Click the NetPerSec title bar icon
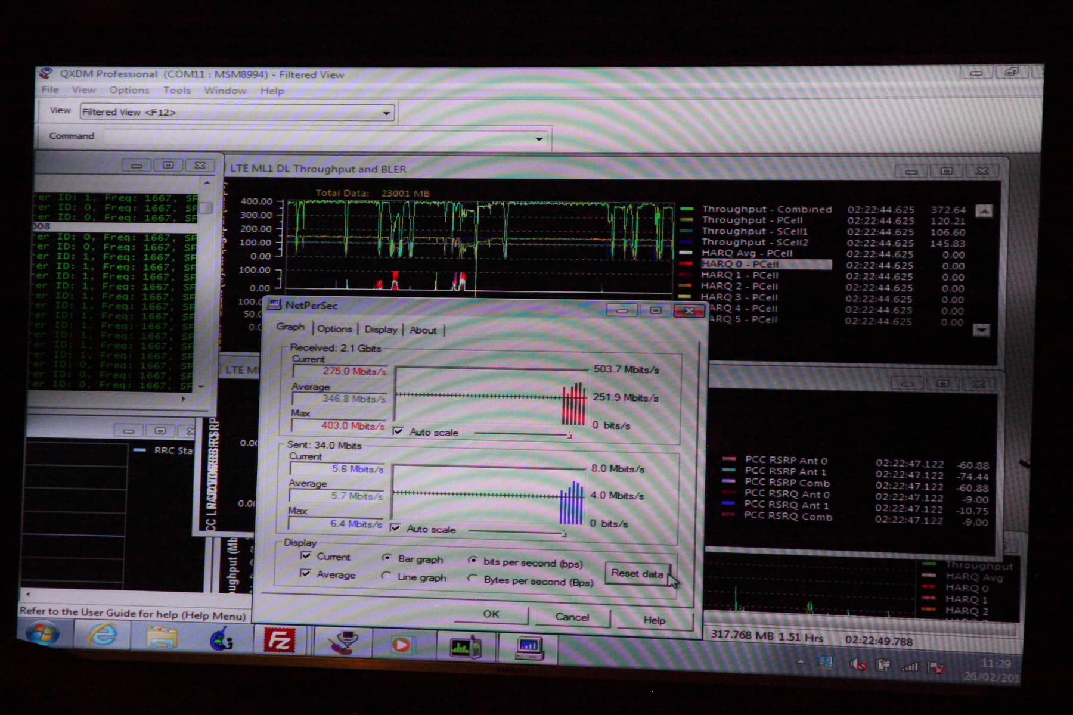Image resolution: width=1073 pixels, height=715 pixels. coord(274,304)
